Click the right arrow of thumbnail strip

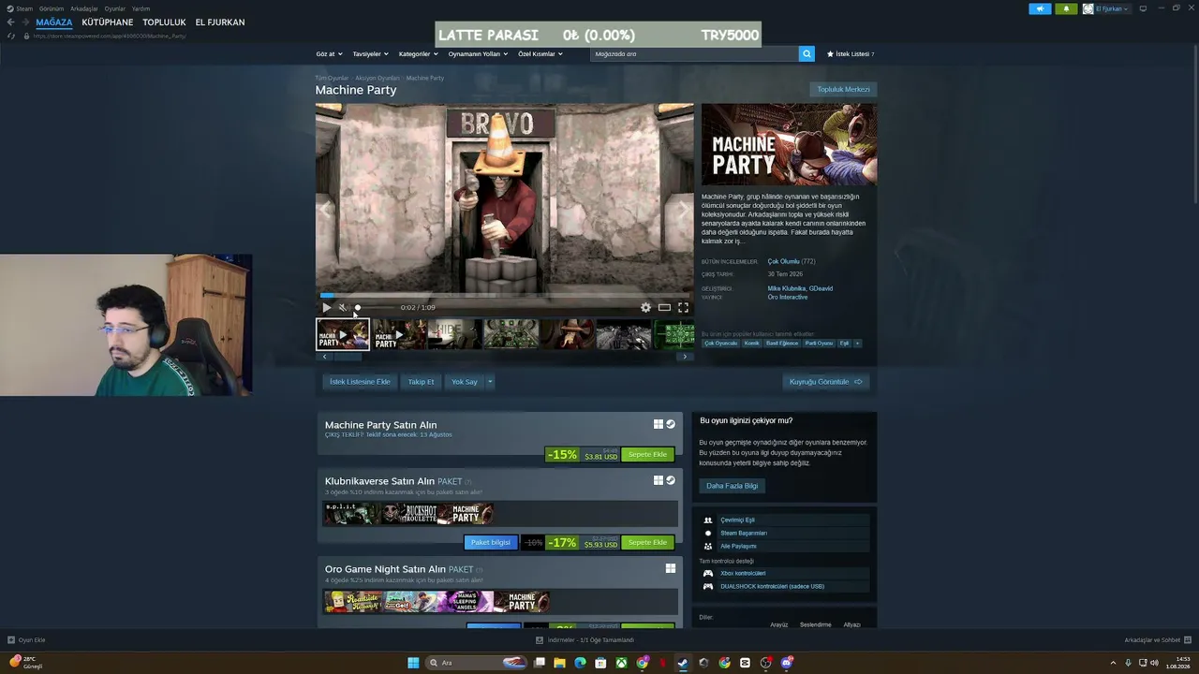point(685,357)
